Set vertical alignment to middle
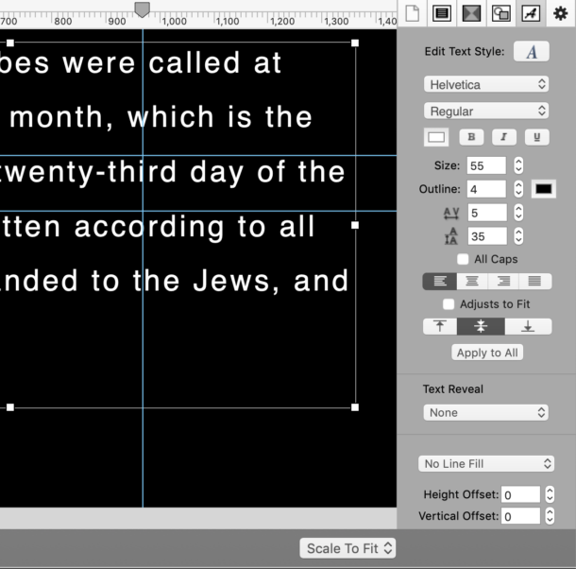Viewport: 576px width, 569px height. click(481, 326)
